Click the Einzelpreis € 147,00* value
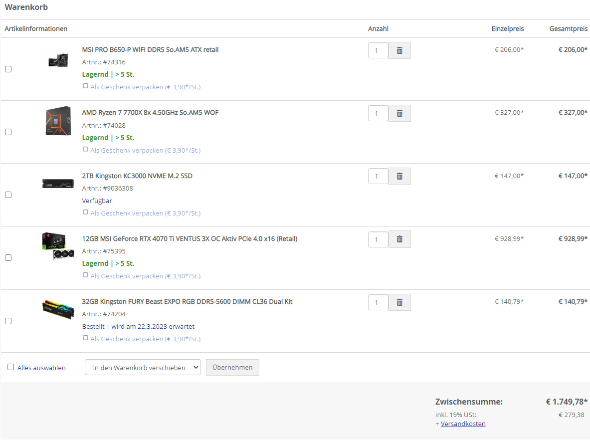The height and width of the screenshot is (440, 590). (509, 176)
